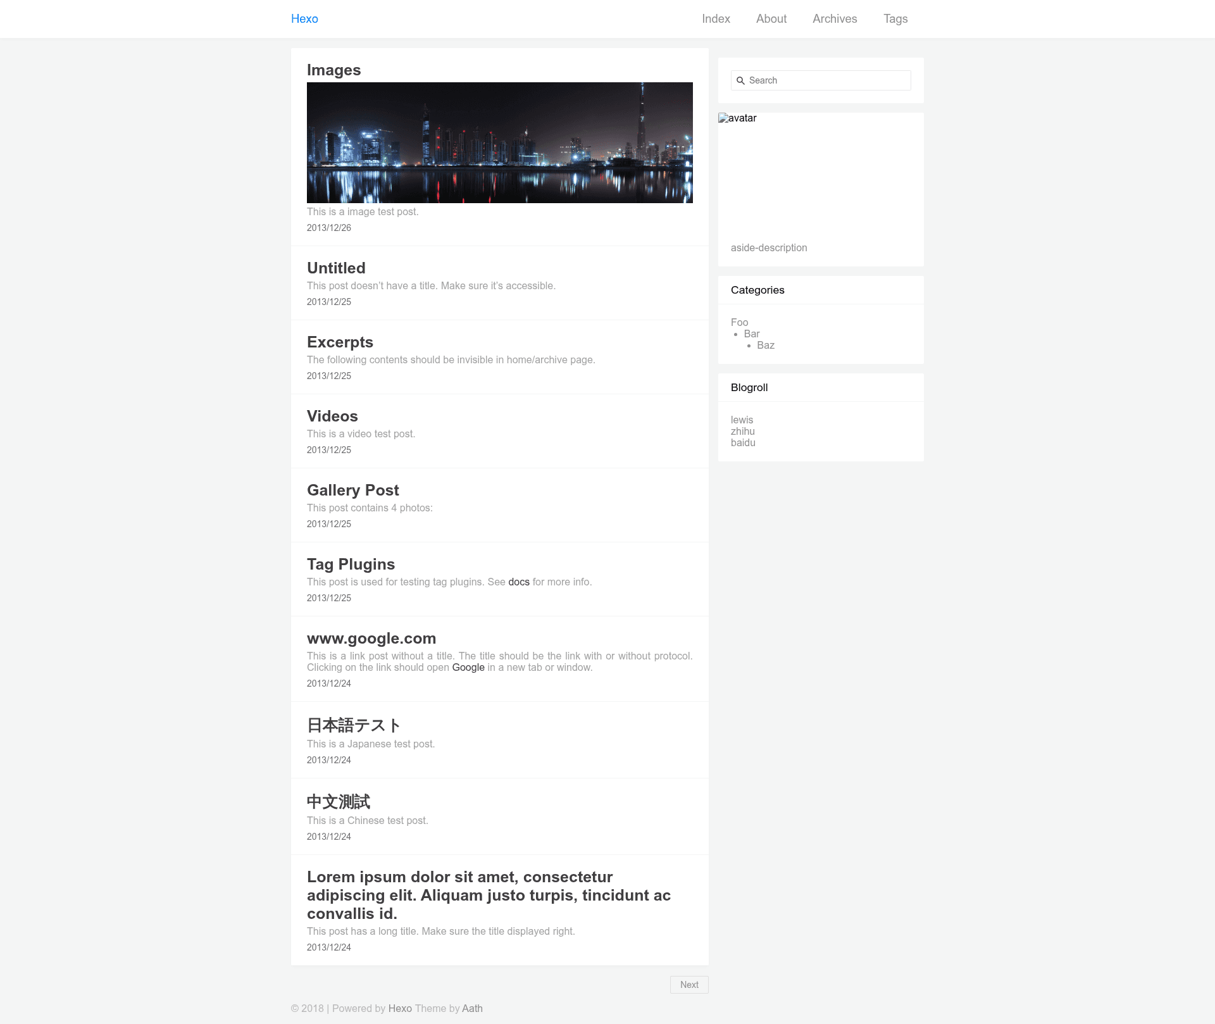1215x1024 pixels.
Task: Click the Hexo site title
Action: click(x=304, y=19)
